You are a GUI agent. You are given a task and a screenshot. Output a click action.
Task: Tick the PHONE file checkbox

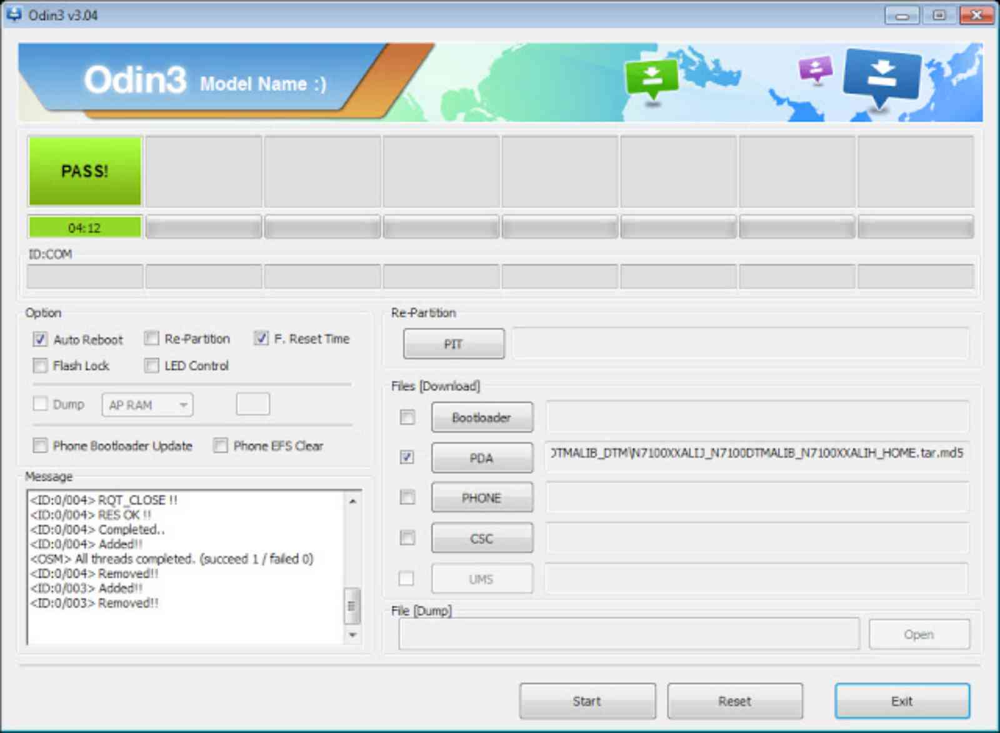(407, 497)
